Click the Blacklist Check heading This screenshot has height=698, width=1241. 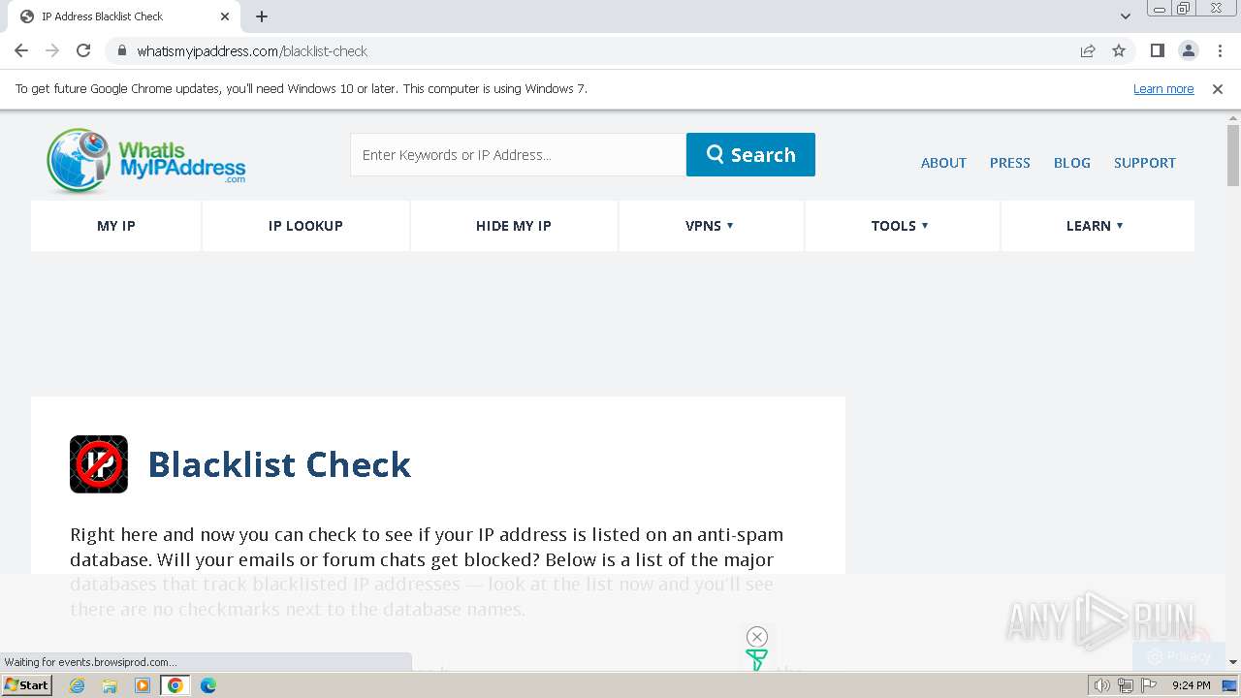pyautogui.click(x=279, y=464)
